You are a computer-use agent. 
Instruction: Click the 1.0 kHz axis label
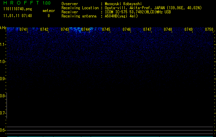3,62
